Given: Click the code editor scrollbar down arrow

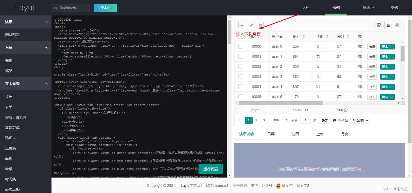Looking at the screenshot, I should coord(229,175).
